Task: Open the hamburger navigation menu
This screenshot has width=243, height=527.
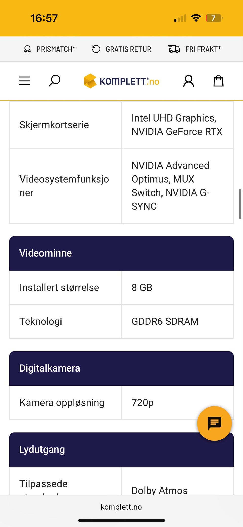Action: click(25, 81)
